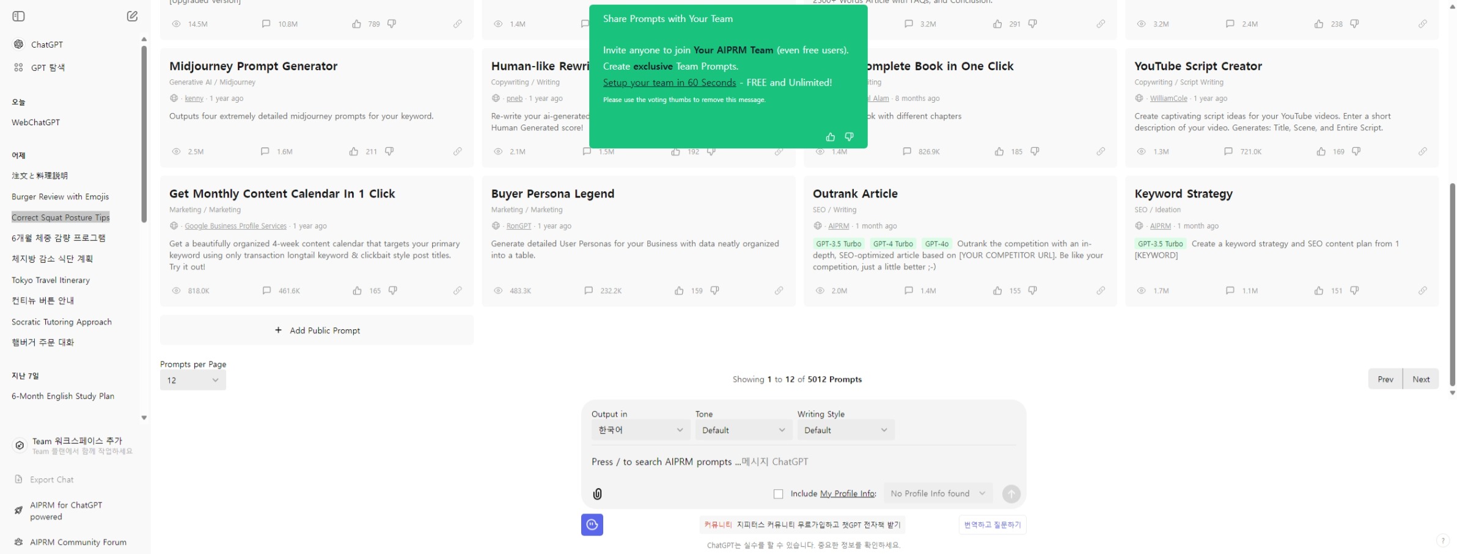
Task: Open AIPRM for ChatGPT powered link
Action: (66, 511)
